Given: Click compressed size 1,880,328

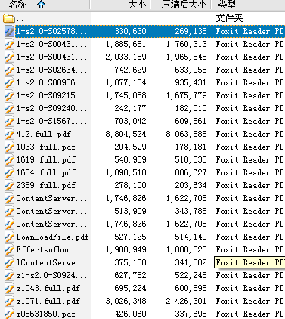Looking at the screenshot, I should [x=186, y=249].
